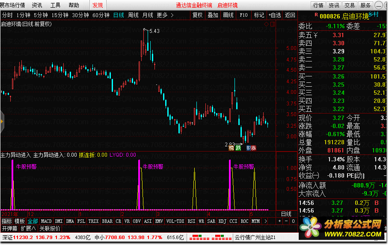Select the 日线 daily period tab
The height and width of the screenshot is (245, 389).
tap(119, 15)
